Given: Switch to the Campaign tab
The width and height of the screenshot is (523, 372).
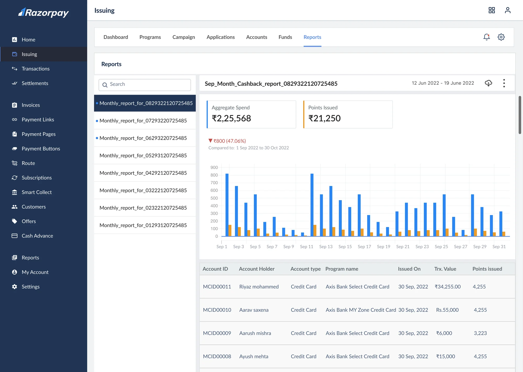Looking at the screenshot, I should pyautogui.click(x=184, y=37).
